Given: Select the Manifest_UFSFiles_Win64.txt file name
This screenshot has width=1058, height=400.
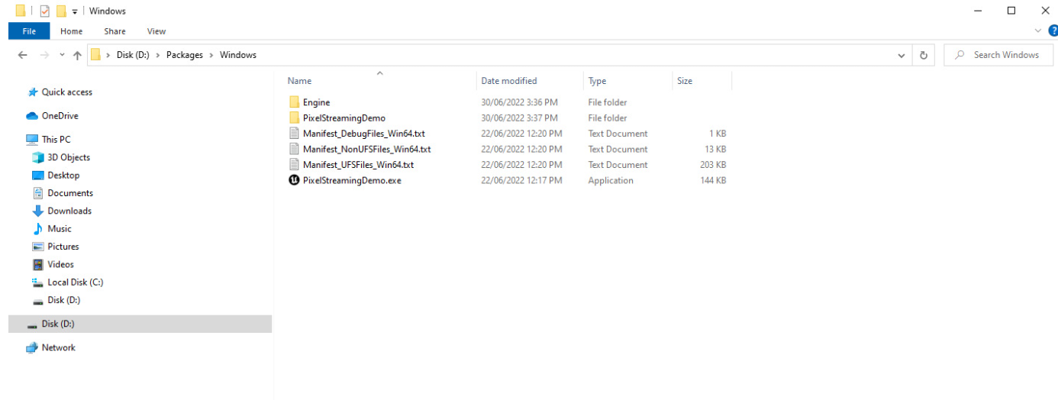Looking at the screenshot, I should click(x=358, y=165).
